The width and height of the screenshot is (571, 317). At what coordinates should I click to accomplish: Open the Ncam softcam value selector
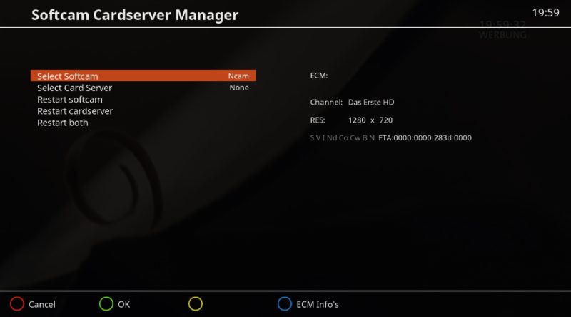tap(238, 76)
